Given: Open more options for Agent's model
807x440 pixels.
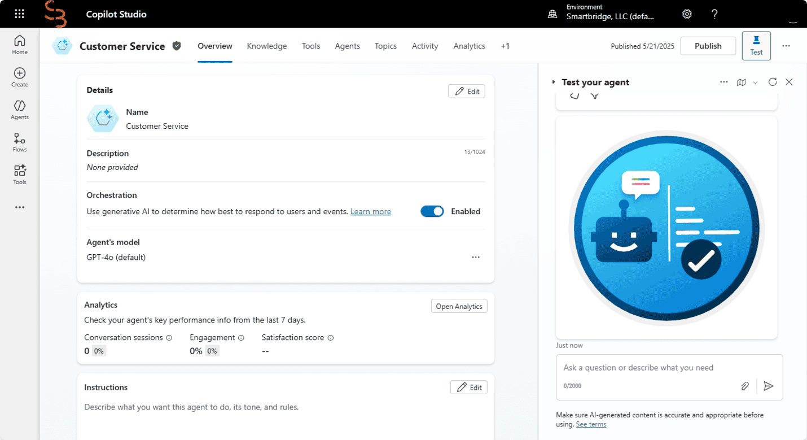Looking at the screenshot, I should (476, 257).
